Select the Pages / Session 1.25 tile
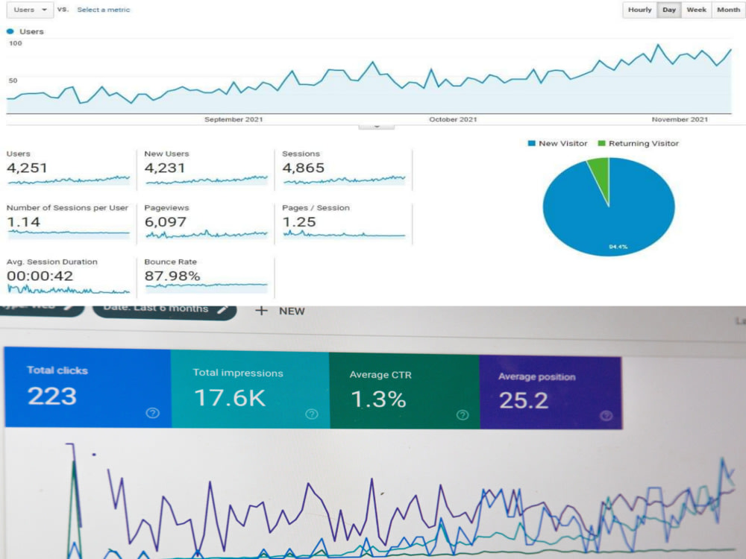The image size is (746, 559). [x=344, y=222]
